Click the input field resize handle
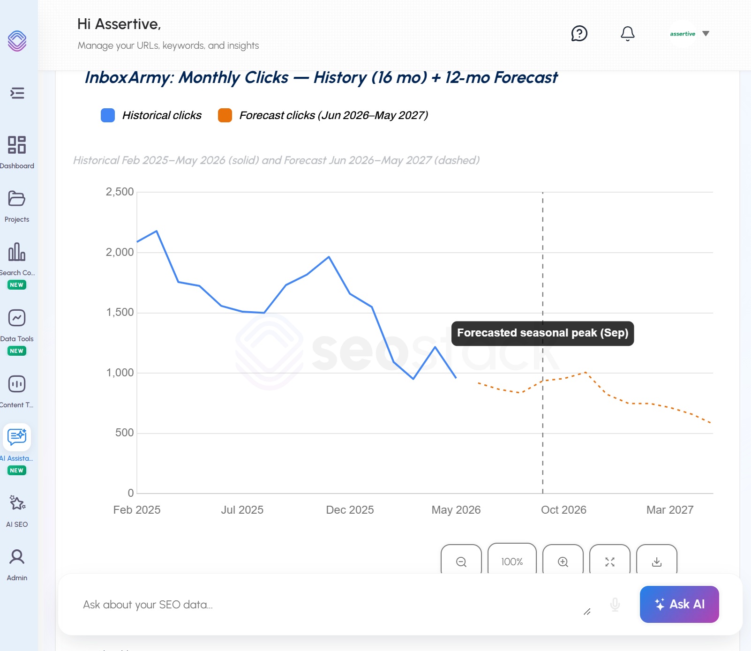Image resolution: width=751 pixels, height=651 pixels. [587, 612]
